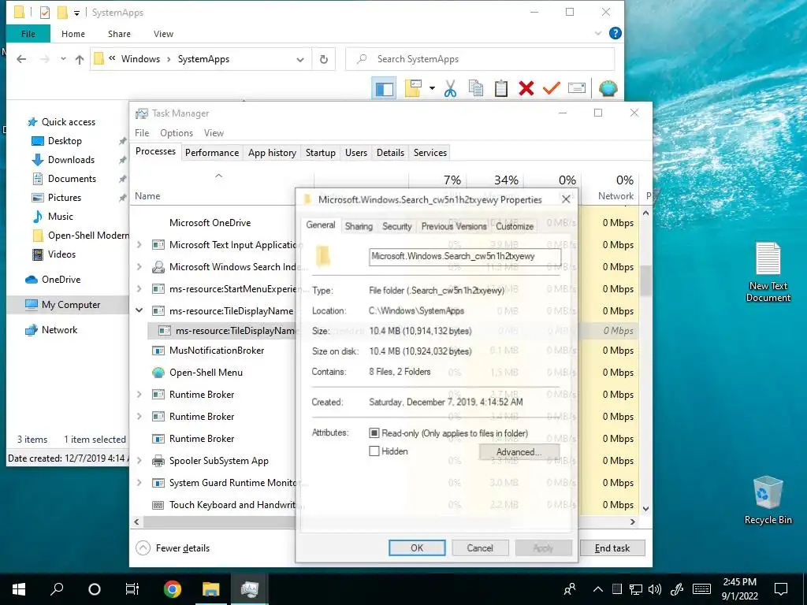807x605 pixels.
Task: Switch to the Performance tab
Action: (x=212, y=153)
